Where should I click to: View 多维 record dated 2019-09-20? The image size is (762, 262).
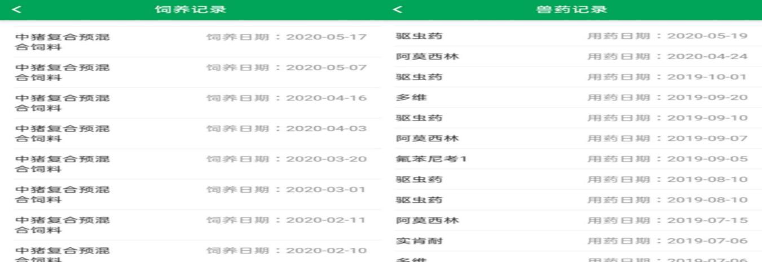571,97
